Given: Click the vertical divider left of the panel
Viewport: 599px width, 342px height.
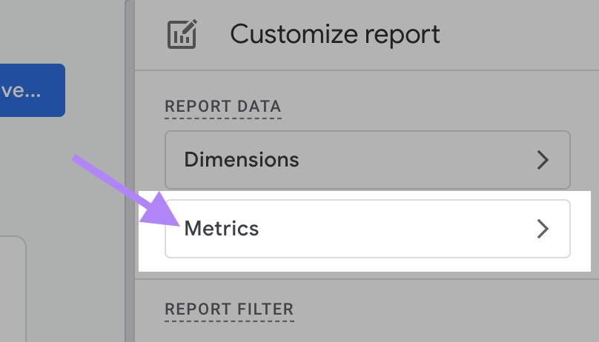Looking at the screenshot, I should [x=130, y=170].
